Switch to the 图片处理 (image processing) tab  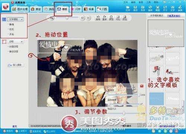point(20,9)
